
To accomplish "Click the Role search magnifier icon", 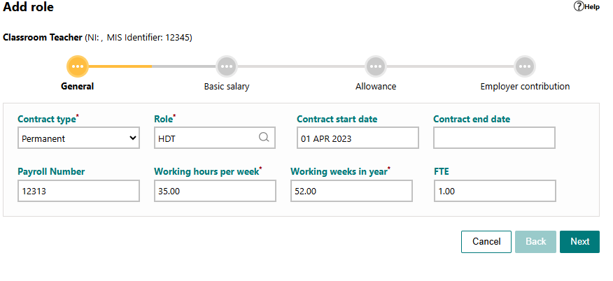I will point(264,137).
